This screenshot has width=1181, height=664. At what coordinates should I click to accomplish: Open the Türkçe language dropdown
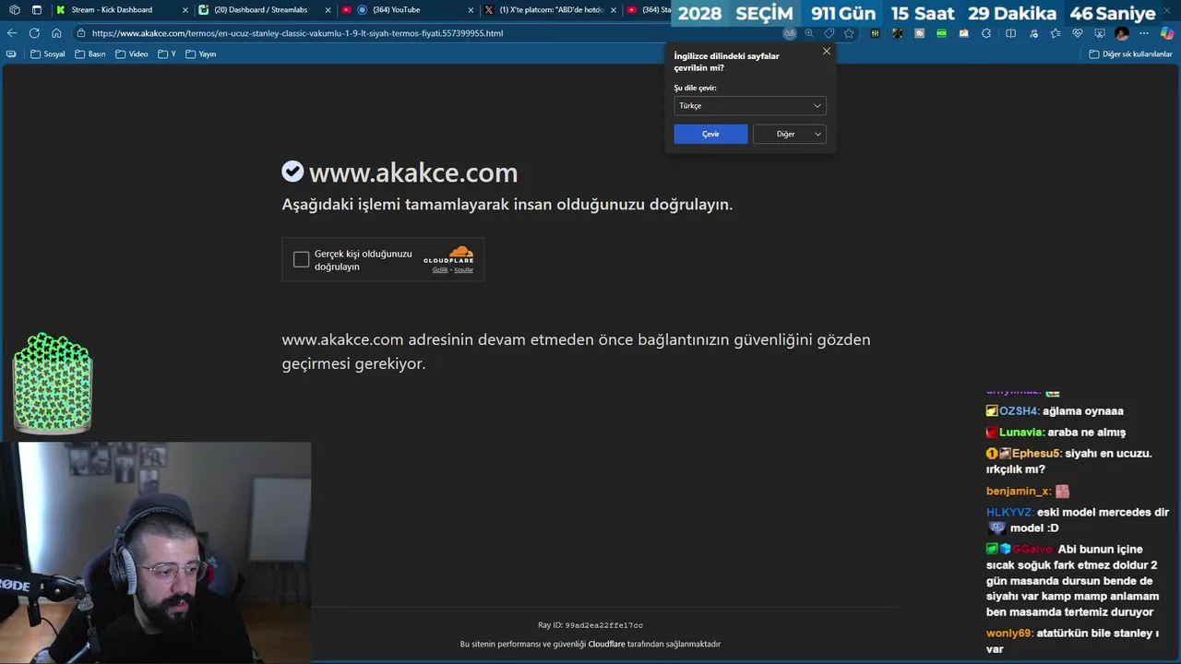pyautogui.click(x=750, y=106)
